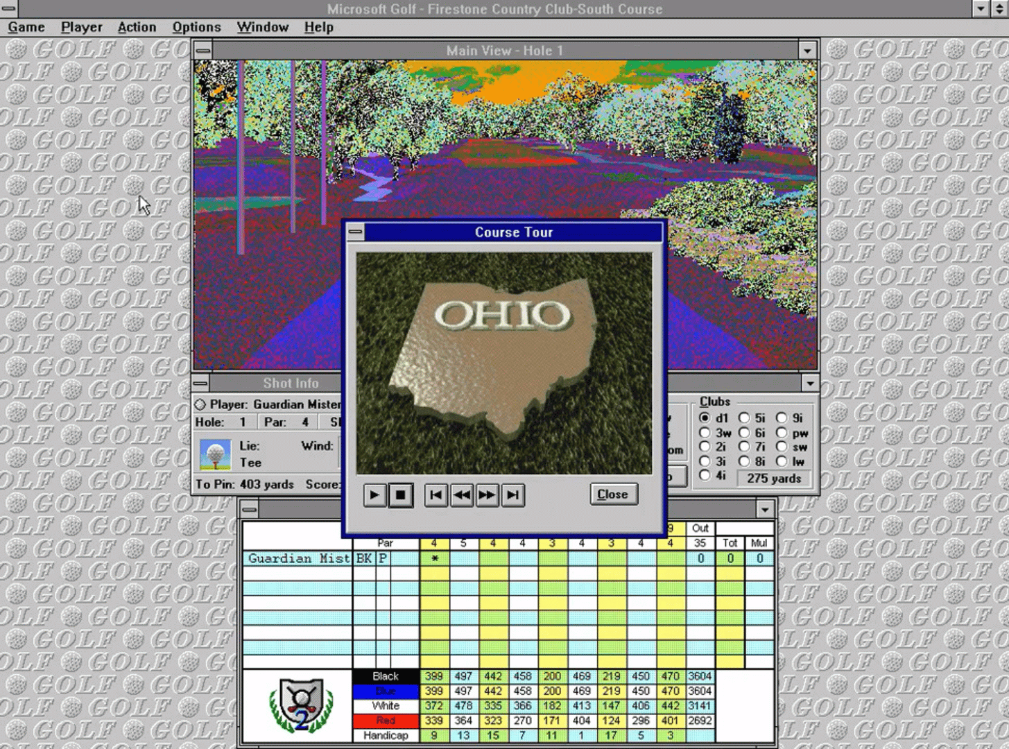Select the pw pitching wedge
Screen dimensions: 1009x749
(x=782, y=433)
